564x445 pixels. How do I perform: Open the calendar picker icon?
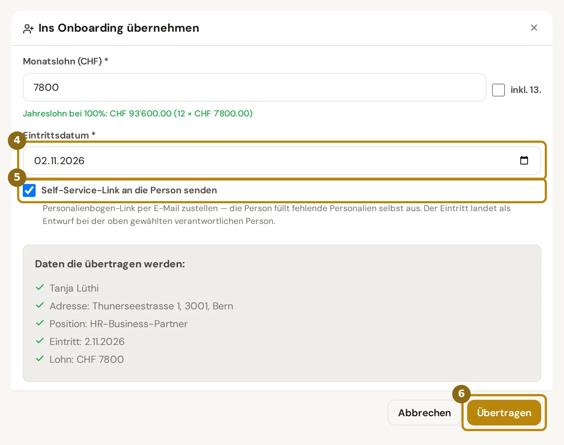point(524,160)
